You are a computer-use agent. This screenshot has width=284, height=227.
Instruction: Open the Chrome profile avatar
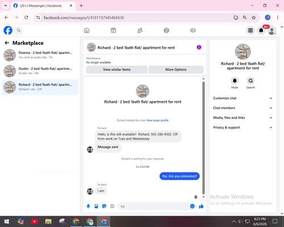[268, 18]
